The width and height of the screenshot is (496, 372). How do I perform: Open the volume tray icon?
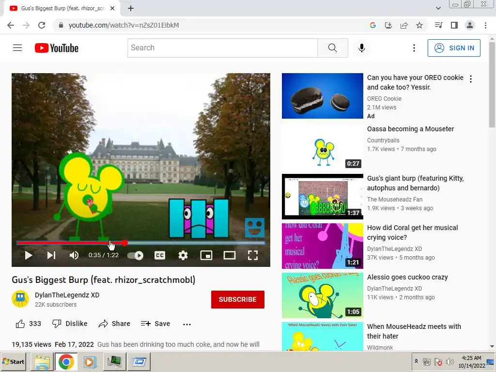coord(449,361)
